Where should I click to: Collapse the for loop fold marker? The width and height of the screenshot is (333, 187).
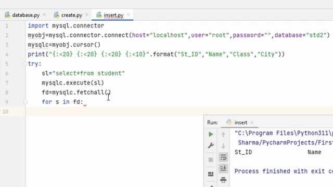point(25,102)
